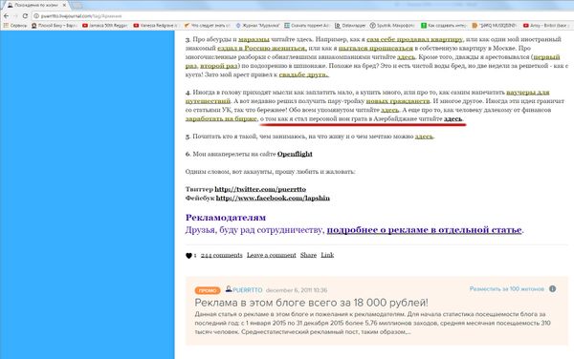Screen dimensions: 574x359
Task: Open the Журнал Мурзилка bookmark
Action: 258,26
